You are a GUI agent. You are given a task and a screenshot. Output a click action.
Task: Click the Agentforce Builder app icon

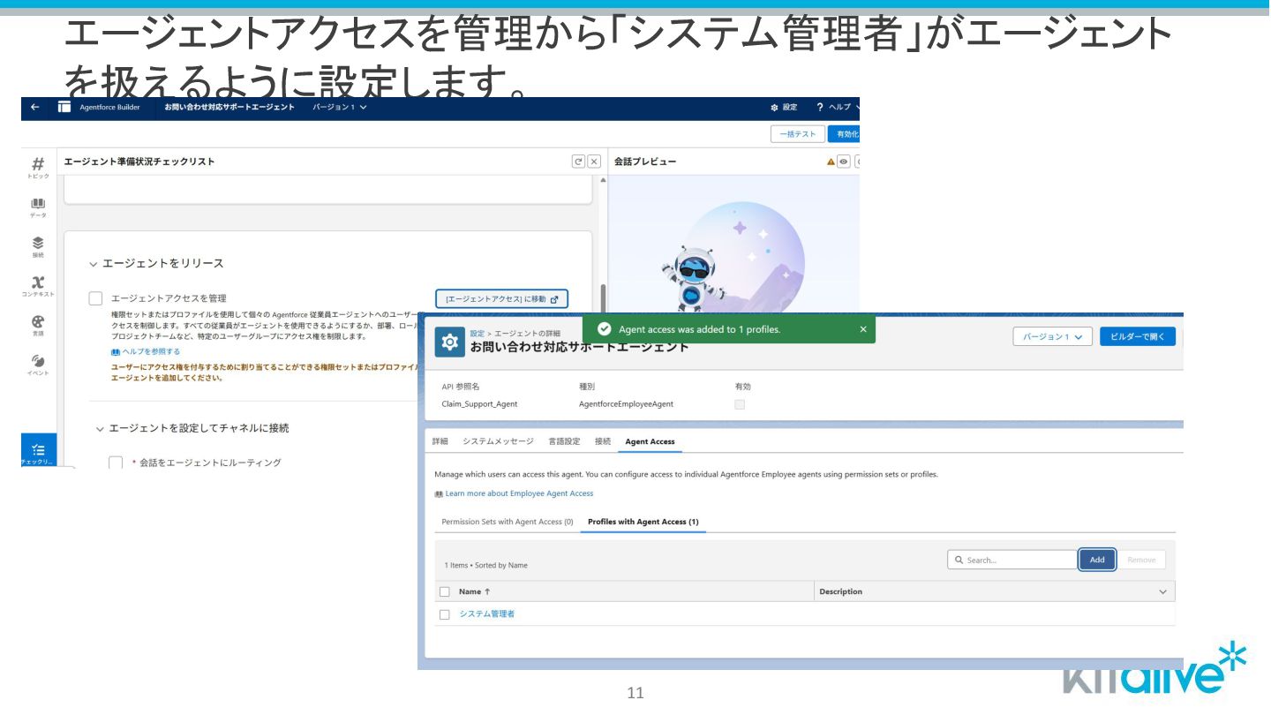tap(64, 107)
